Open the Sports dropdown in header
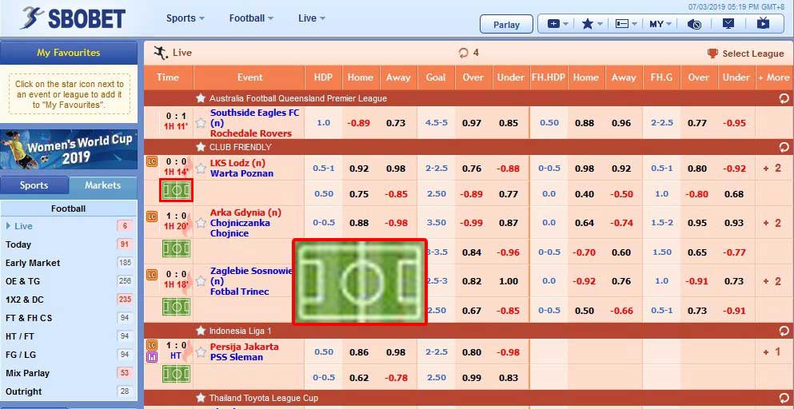Viewport: 794px width, 409px height. 186,18
